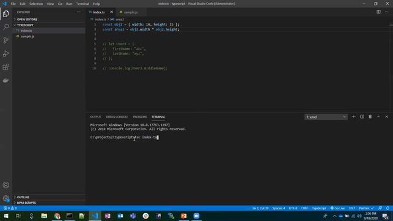The image size is (393, 221).
Task: Open the Terminal menu
Action: tap(82, 4)
